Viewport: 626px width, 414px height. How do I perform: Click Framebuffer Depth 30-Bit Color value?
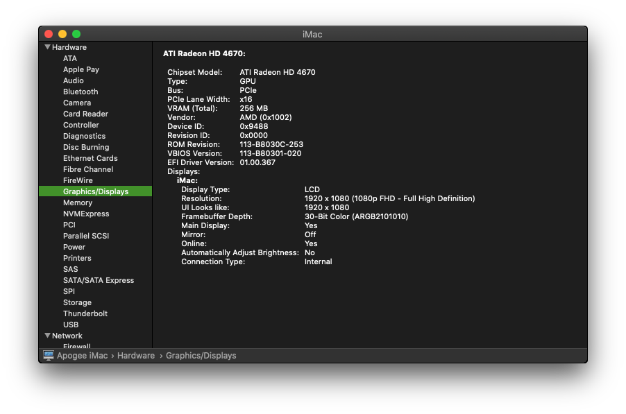[356, 216]
